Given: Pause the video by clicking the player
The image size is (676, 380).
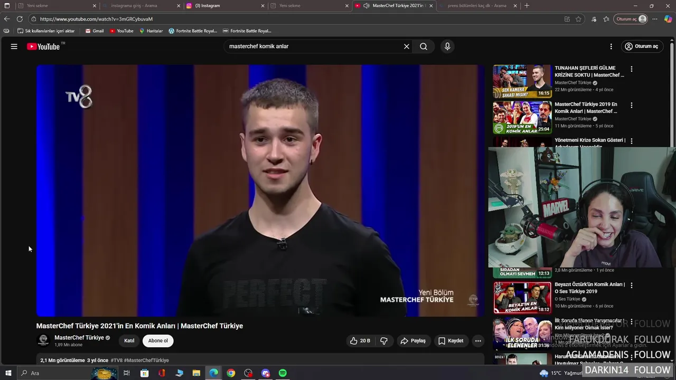Looking at the screenshot, I should coord(260,190).
